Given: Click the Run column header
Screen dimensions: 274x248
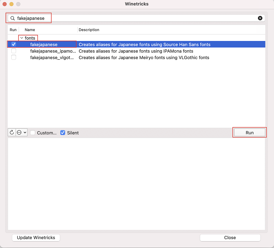Looking at the screenshot, I should pos(13,30).
